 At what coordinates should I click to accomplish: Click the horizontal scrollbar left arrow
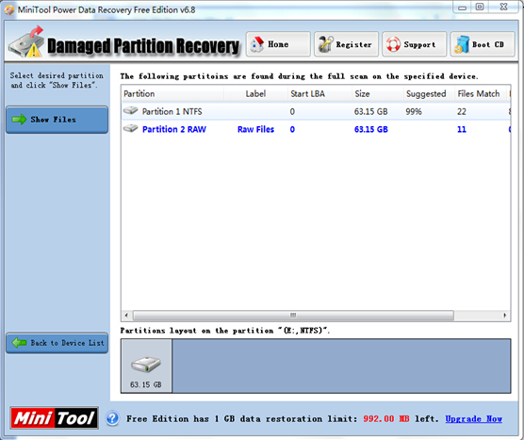(x=126, y=315)
